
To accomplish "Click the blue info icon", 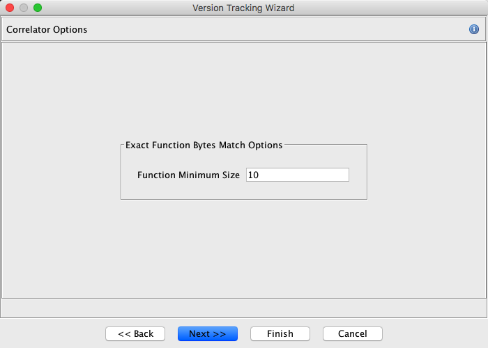I will [x=474, y=29].
